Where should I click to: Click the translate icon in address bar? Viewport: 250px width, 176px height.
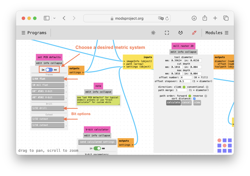point(161,18)
